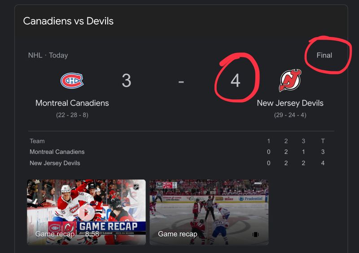Viewport: 359px width, 253px height.
Task: Click the Montreal Canadiens logo
Action: [x=72, y=81]
